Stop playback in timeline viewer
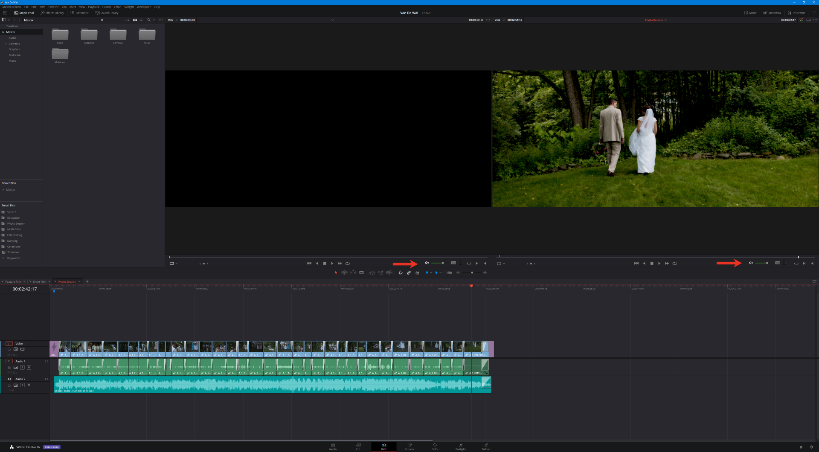 (652, 263)
